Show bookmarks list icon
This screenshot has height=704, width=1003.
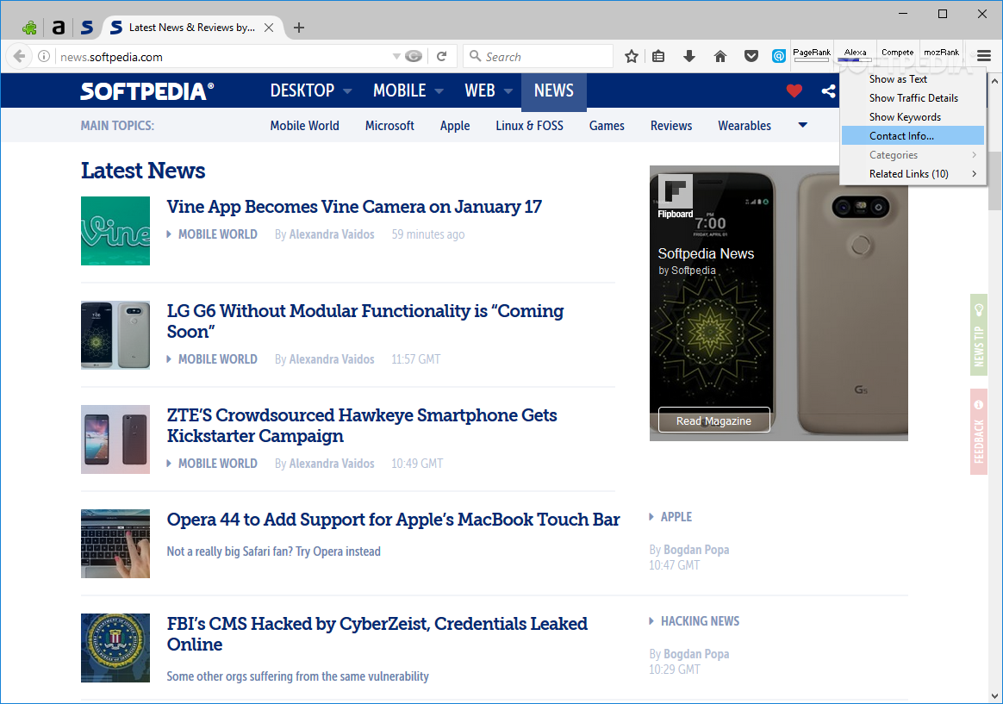(658, 56)
